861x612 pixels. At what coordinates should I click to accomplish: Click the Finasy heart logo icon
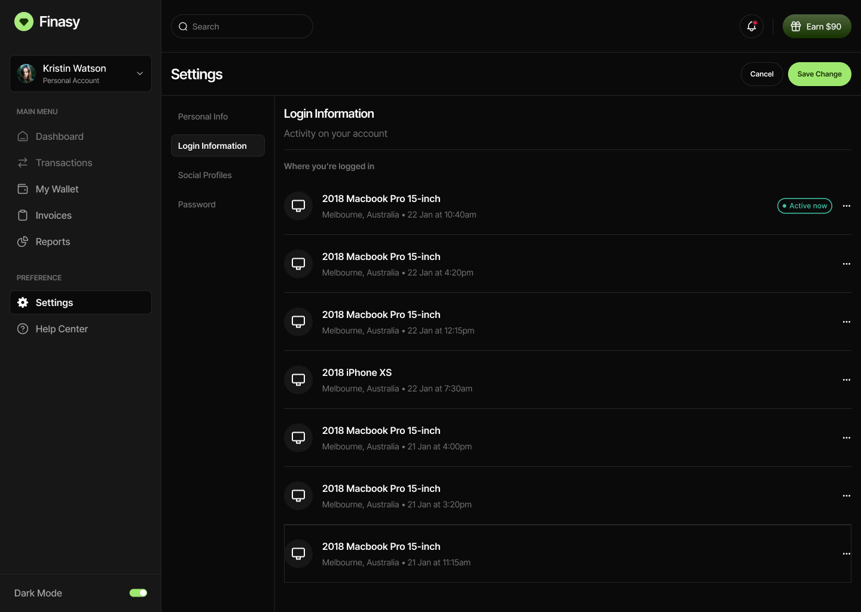pos(24,22)
